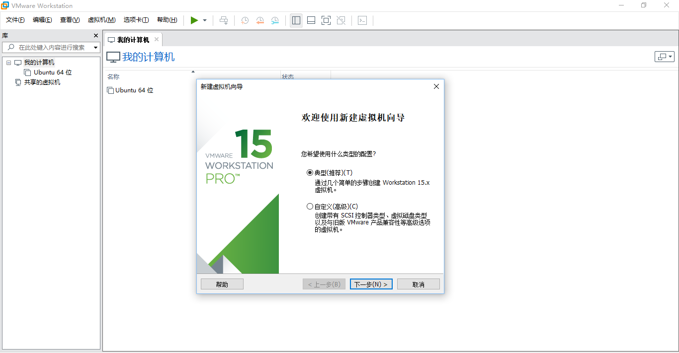679x353 pixels.
Task: Click the 取消 button in wizard
Action: 419,284
